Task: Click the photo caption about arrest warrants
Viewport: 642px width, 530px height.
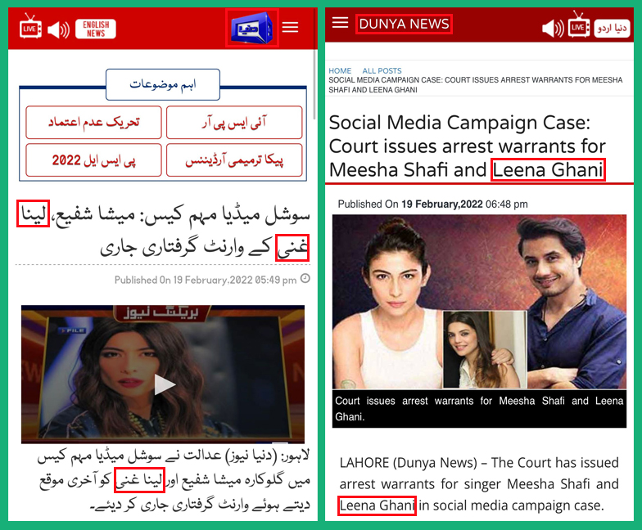Action: (479, 409)
